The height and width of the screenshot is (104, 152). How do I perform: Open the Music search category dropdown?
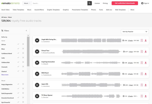click(27, 3)
